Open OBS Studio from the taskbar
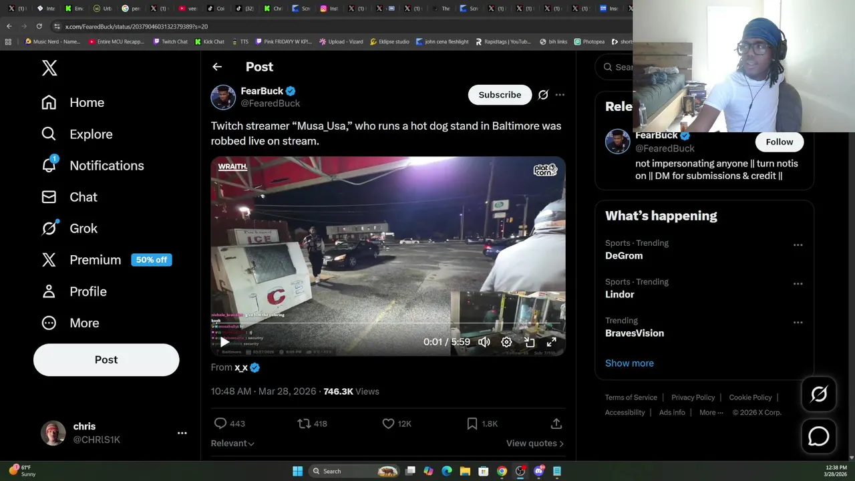This screenshot has width=855, height=481. pos(520,471)
